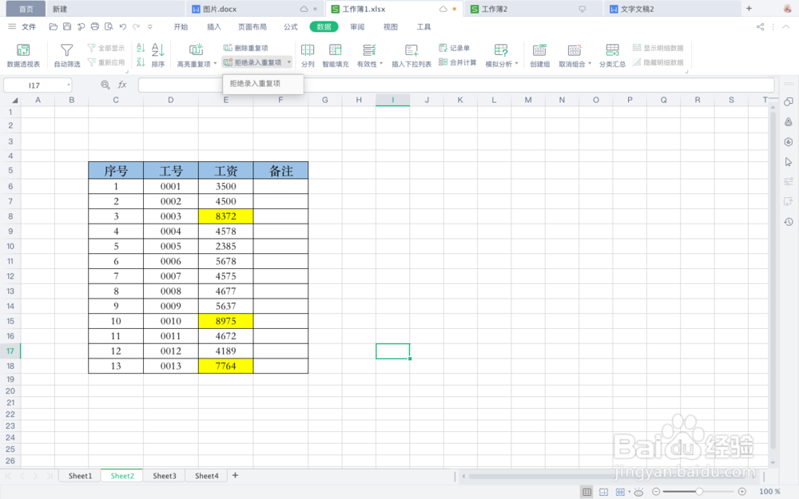
Task: Click the 创建组 create group icon
Action: tap(539, 54)
